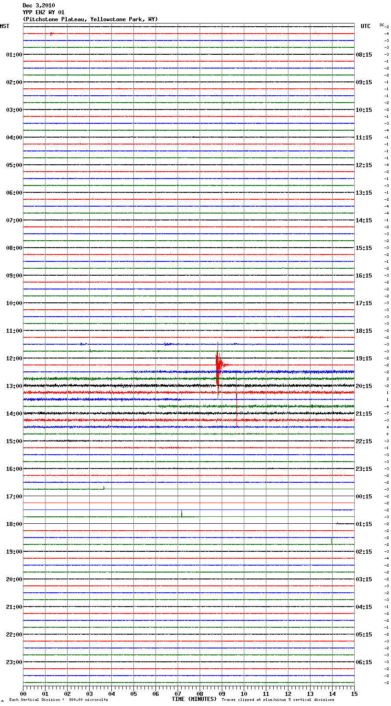Click the 12:15 UTC time label
Viewport: 391px width, 706px height.
(x=364, y=165)
